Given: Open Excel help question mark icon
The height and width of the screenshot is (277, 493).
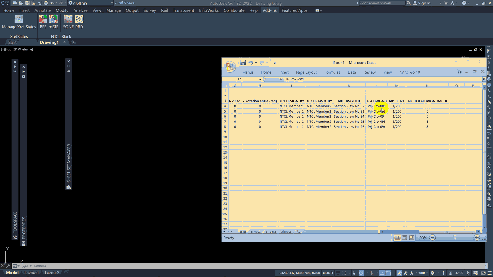Looking at the screenshot, I should tap(460, 72).
